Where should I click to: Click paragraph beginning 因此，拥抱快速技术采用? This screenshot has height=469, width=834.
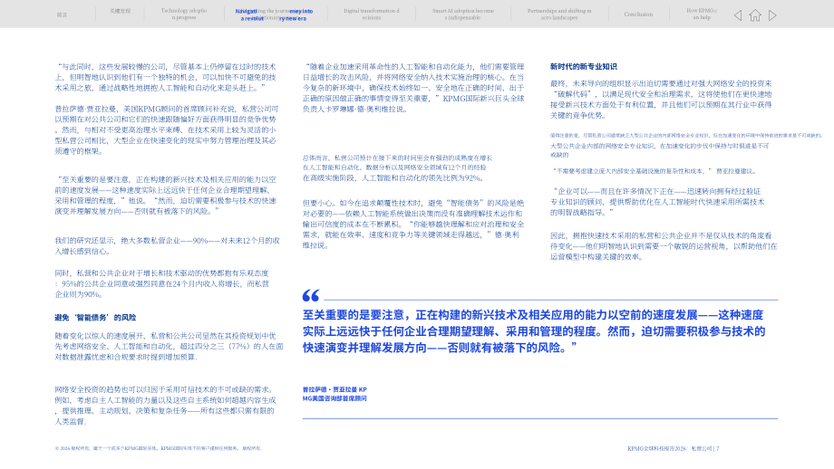664,246
